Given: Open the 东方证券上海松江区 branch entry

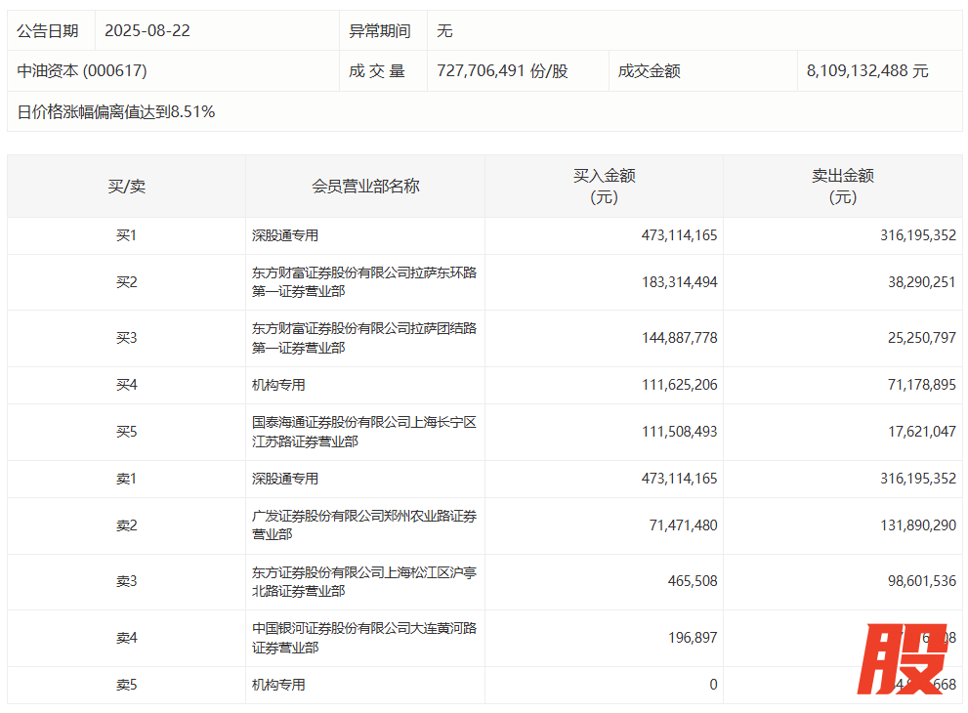Looking at the screenshot, I should [363, 581].
